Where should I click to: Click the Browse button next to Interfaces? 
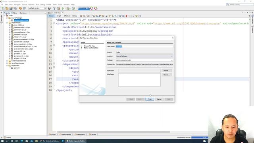point(167,75)
